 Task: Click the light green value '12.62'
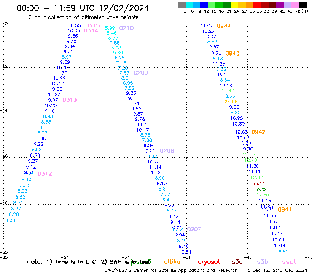tap(256, 177)
